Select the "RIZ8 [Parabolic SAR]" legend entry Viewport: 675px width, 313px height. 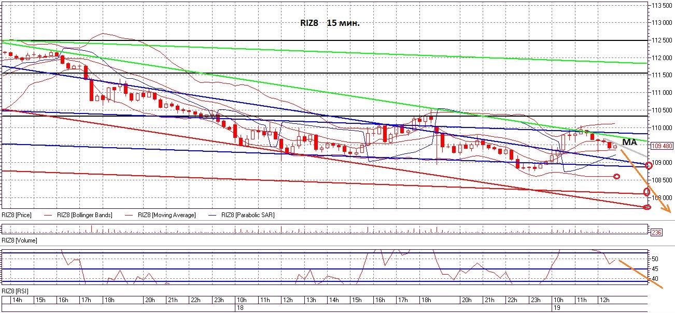[x=249, y=215]
